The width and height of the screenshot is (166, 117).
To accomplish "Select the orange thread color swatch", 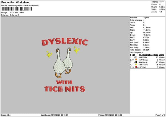I will point(136,60).
